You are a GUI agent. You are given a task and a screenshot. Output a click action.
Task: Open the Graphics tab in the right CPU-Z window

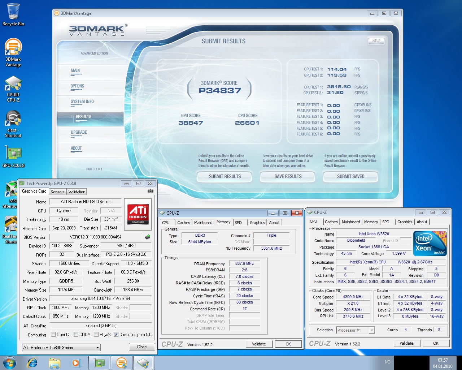tap(405, 222)
